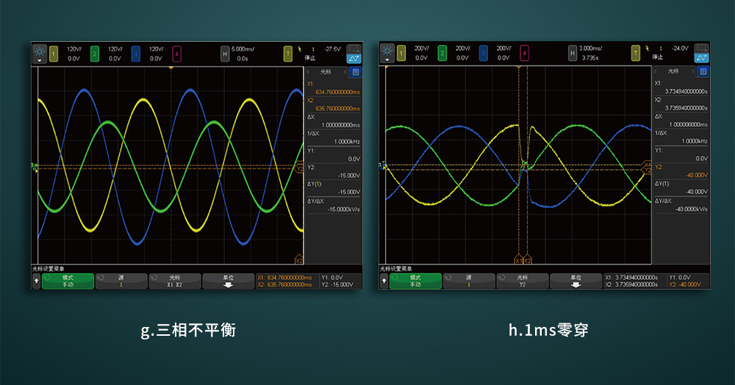735x385 pixels.
Task: Select channel 3 blue badge on the 120V/ scope
Action: pos(135,53)
